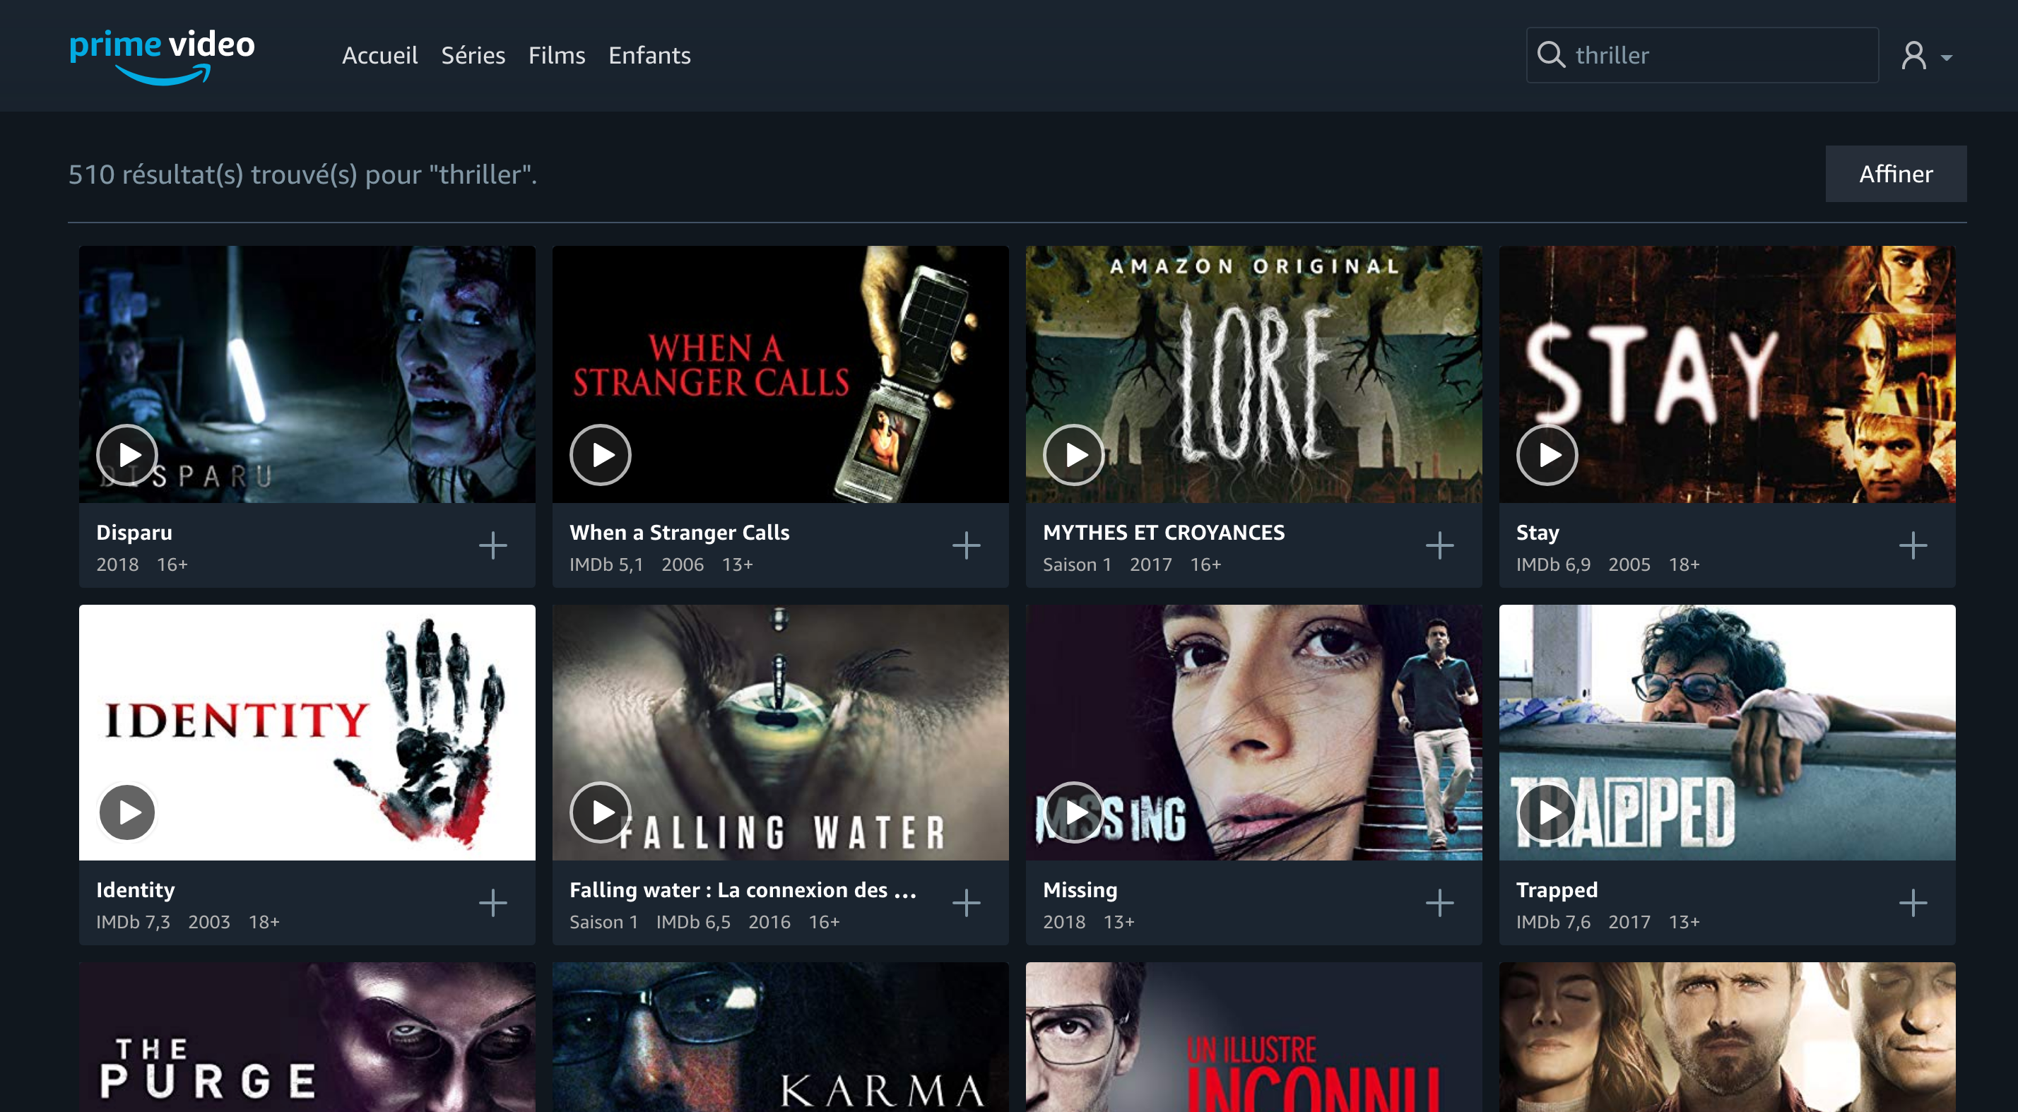
Task: Open the Karma poster thumbnail
Action: coord(780,1037)
